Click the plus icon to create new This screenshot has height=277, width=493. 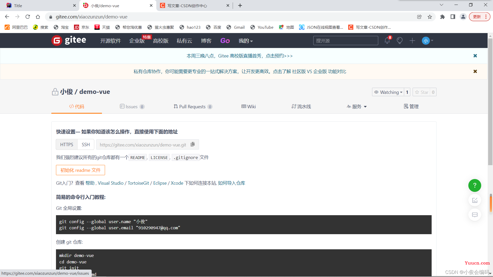tap(412, 41)
